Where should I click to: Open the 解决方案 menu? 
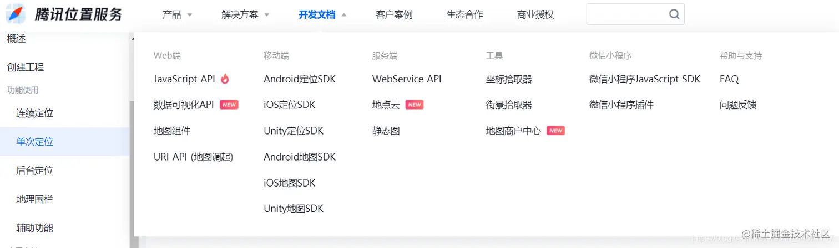click(x=240, y=14)
